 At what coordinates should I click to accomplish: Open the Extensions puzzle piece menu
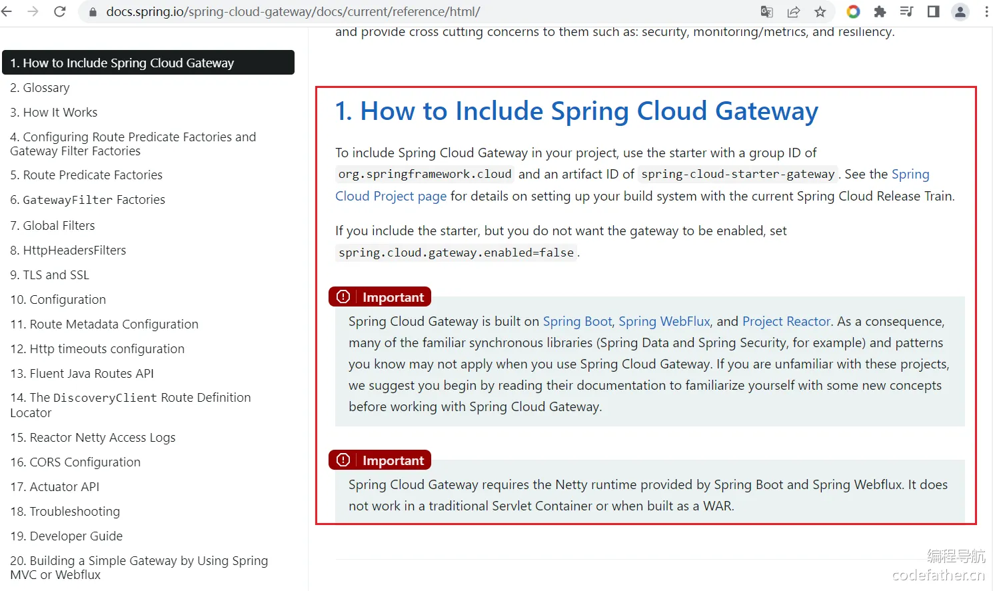880,11
